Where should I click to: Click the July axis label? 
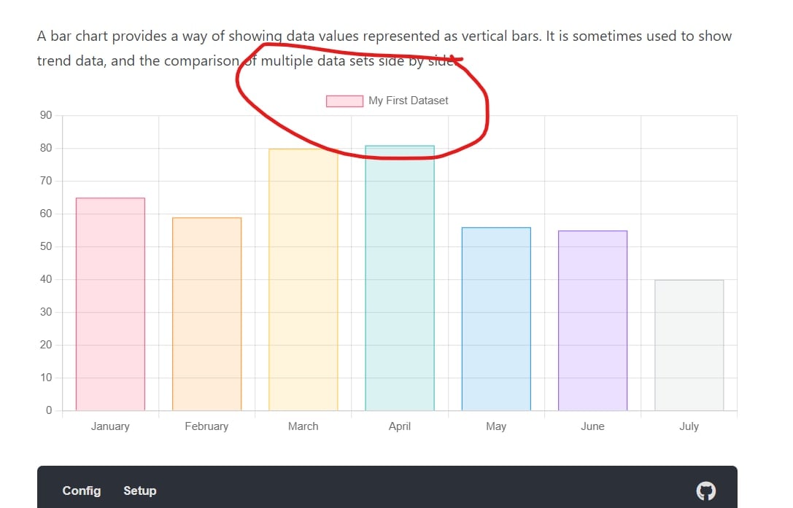[x=689, y=426]
